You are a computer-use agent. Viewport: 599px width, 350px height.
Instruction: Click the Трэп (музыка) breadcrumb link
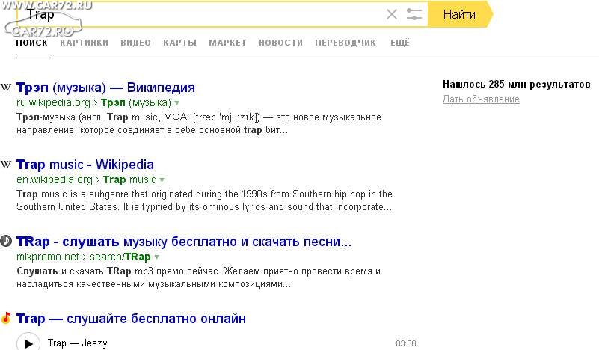(x=136, y=102)
